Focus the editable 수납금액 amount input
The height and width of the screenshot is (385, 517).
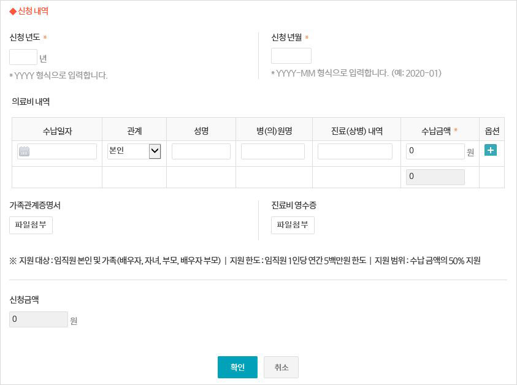click(435, 151)
